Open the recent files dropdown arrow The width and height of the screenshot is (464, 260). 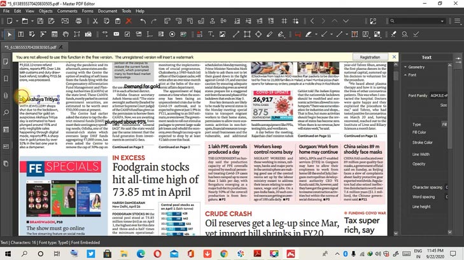pos(32,21)
